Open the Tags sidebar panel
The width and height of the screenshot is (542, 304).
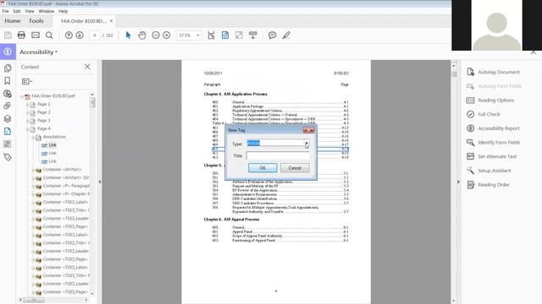pos(8,157)
